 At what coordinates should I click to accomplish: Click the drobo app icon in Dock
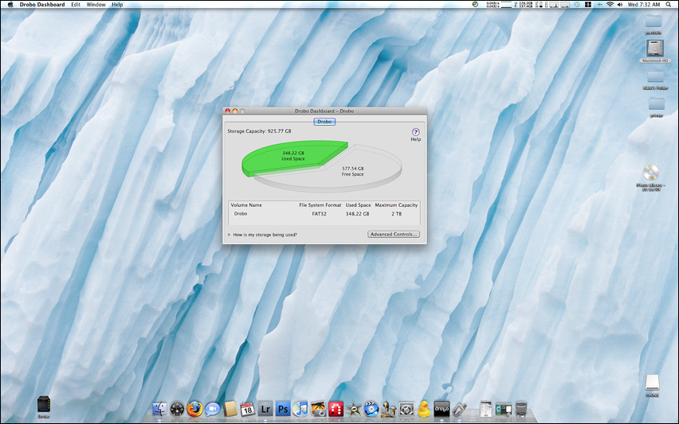coord(442,409)
